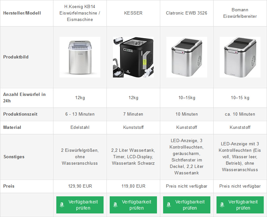Image resolution: width=267 pixels, height=217 pixels.
Task: Click the 'Hersteller/Modell' row header
Action: pos(22,13)
